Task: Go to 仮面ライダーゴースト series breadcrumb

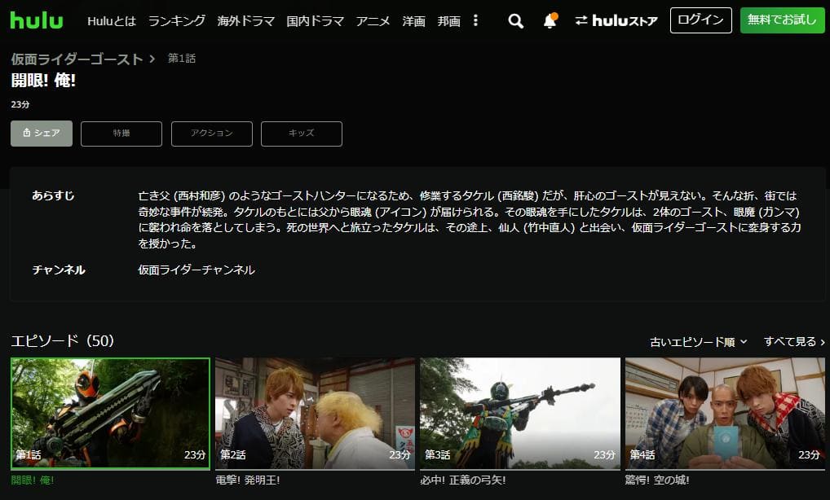Action: coord(77,59)
